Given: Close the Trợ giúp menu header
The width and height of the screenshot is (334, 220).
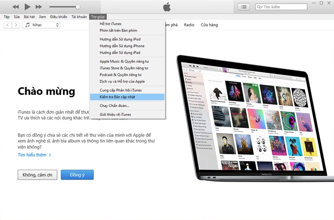Looking at the screenshot, I should 98,16.
